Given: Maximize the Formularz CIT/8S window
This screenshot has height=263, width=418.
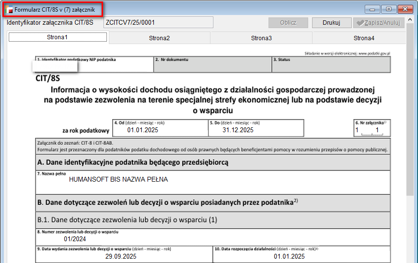Looking at the screenshot, I should pyautogui.click(x=388, y=9).
